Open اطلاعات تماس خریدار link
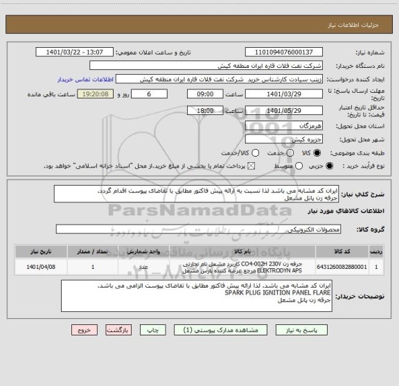The width and height of the screenshot is (399, 386). [85, 80]
